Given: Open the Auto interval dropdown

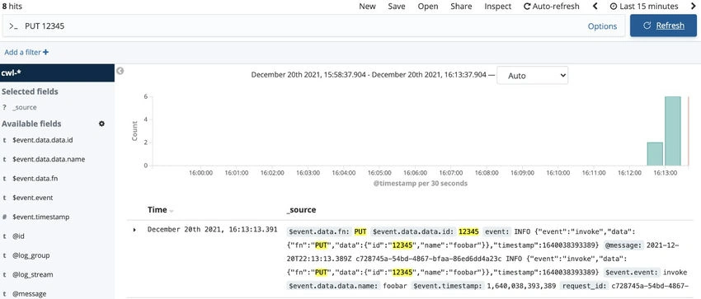Looking at the screenshot, I should coord(533,76).
